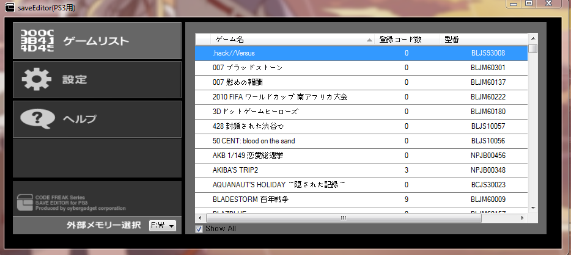Uncheck the Show All checkbox
The image size is (571, 255).
pos(199,229)
